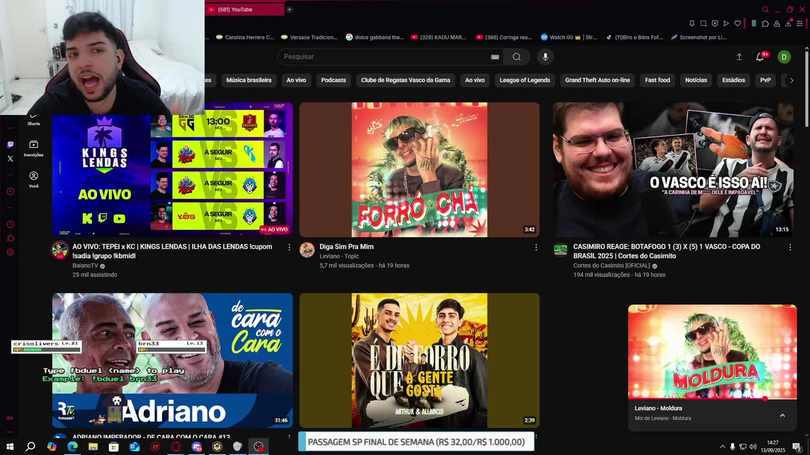Select the Clube de Regatas Vasco da Gama chip
This screenshot has height=455, width=810.
406,80
